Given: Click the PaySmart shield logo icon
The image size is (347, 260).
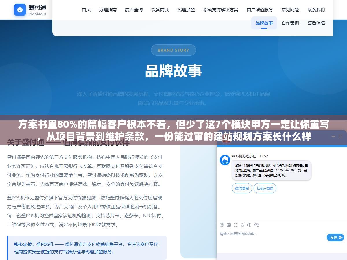Looking at the screenshot, I should coord(20,10).
